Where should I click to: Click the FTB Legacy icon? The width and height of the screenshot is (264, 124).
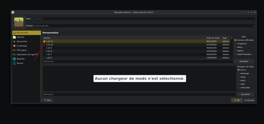pos(14,50)
